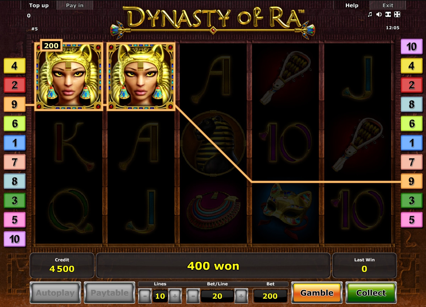Image resolution: width=426 pixels, height=307 pixels.
Task: Open the Top up menu item
Action: pyautogui.click(x=39, y=5)
